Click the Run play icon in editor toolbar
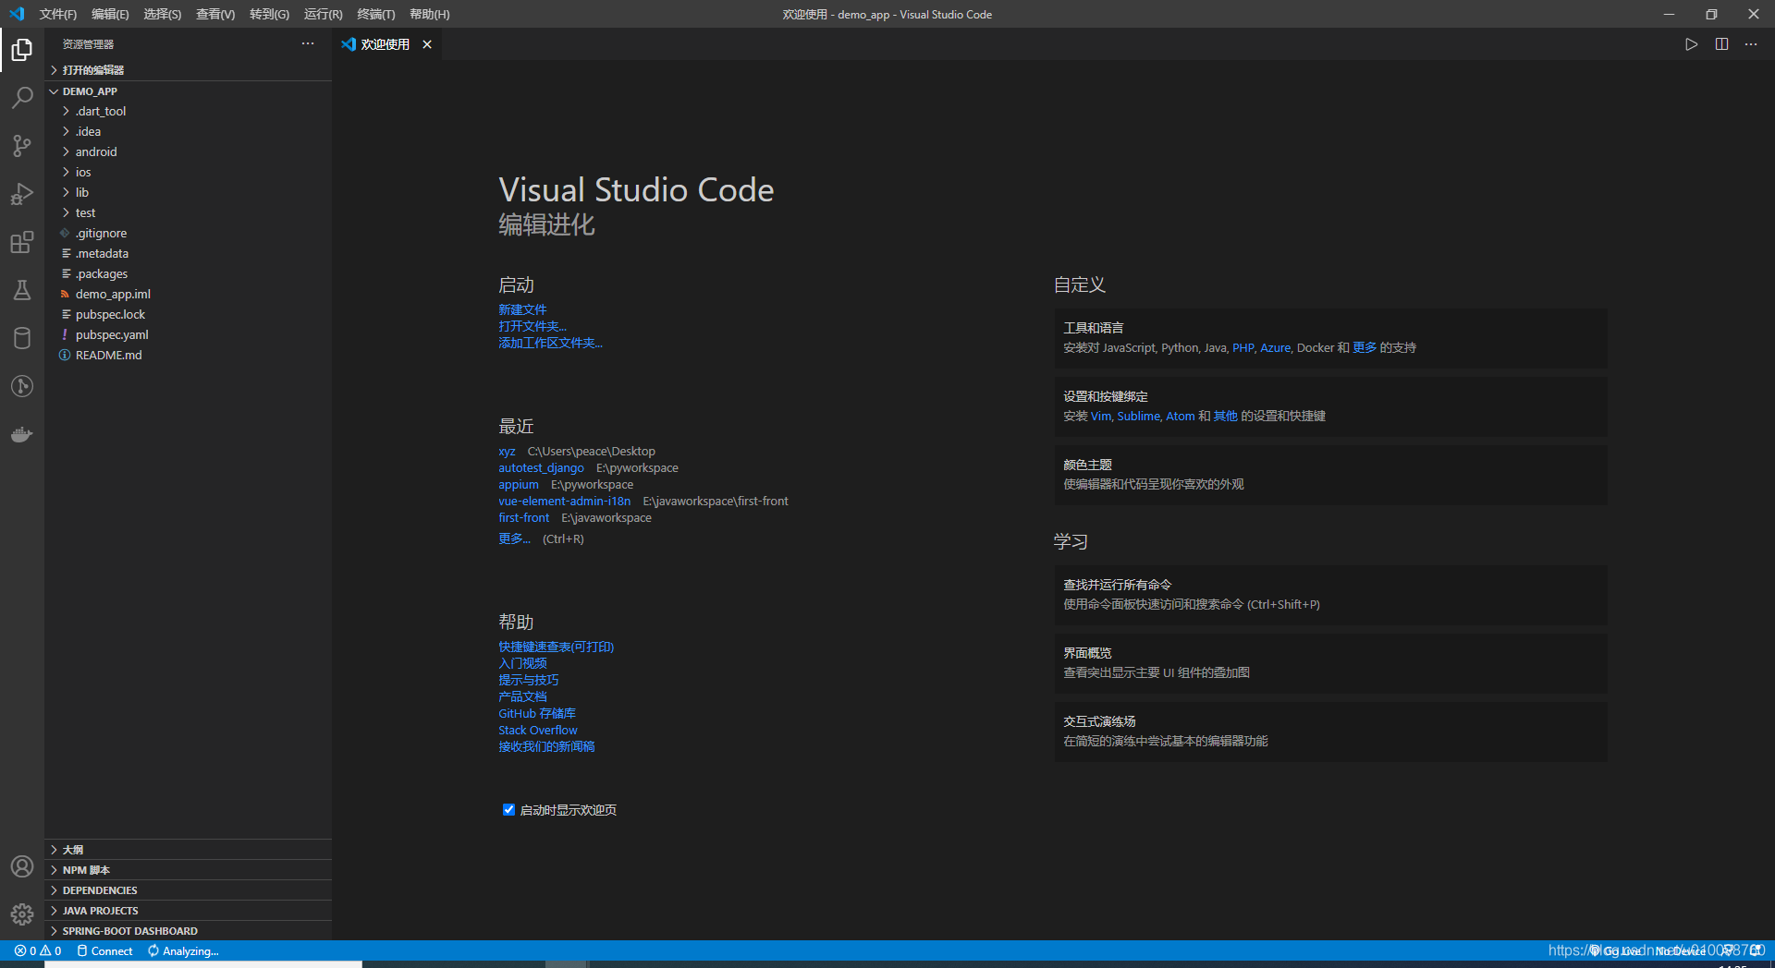 (x=1691, y=44)
